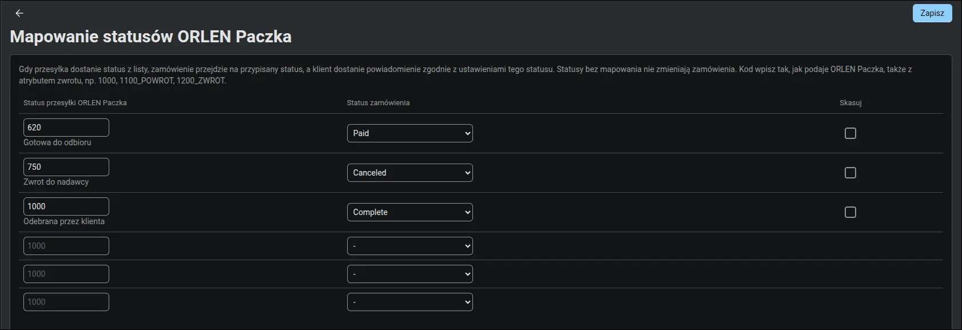Focus the filled status code field with 1000
Image resolution: width=962 pixels, height=330 pixels.
point(66,206)
